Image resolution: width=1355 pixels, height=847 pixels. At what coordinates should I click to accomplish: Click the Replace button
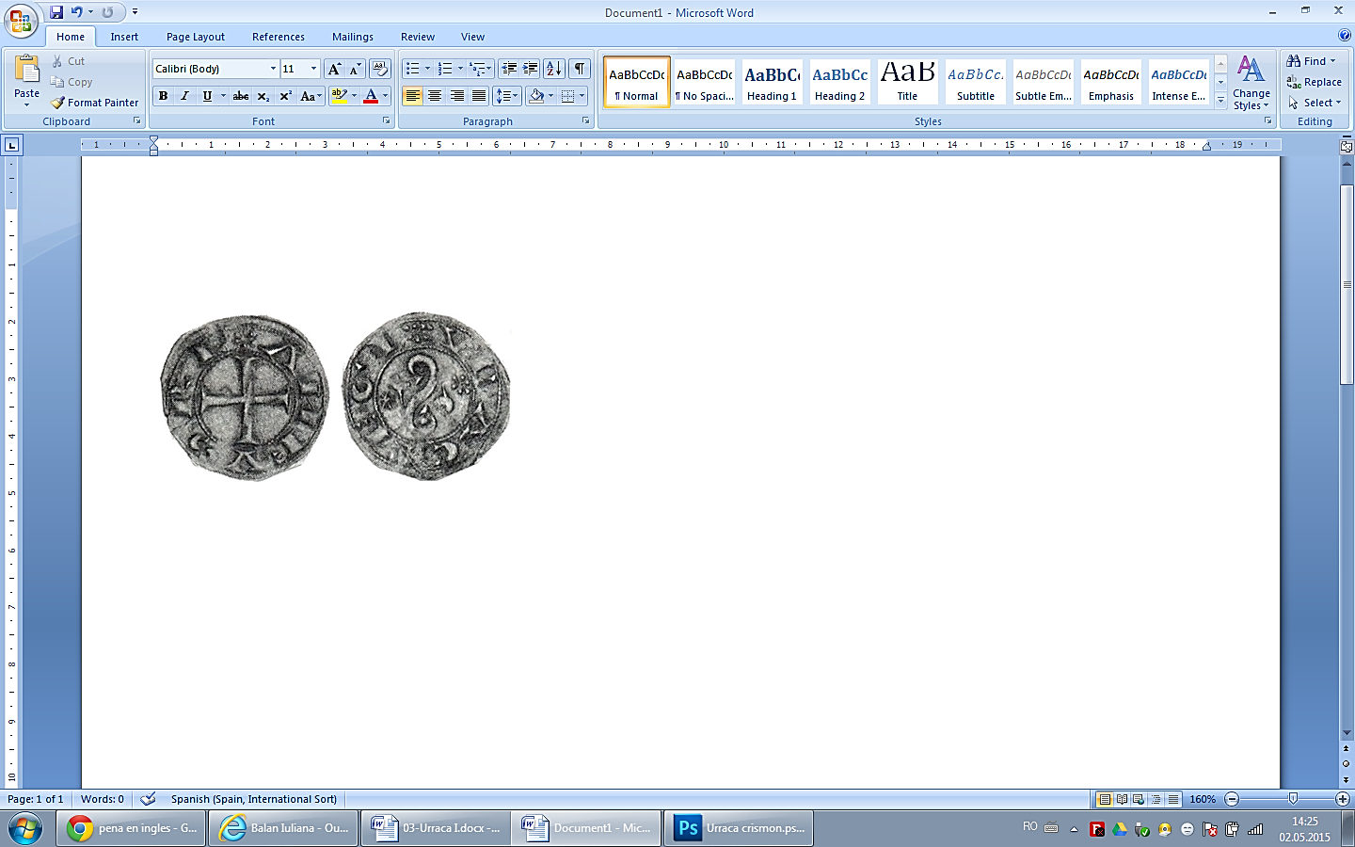coord(1315,82)
